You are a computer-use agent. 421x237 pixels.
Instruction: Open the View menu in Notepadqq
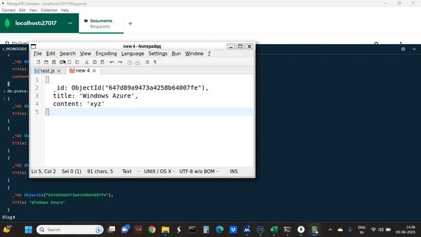click(86, 53)
